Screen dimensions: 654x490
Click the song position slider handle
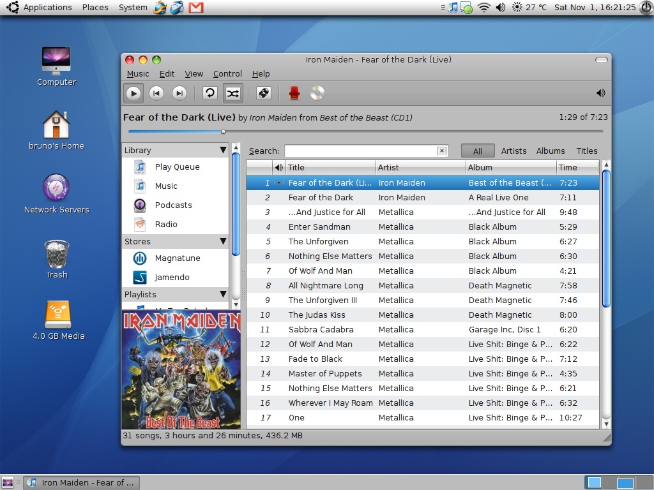coord(223,131)
